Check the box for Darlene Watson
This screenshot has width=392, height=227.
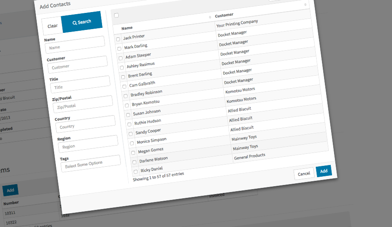134,162
